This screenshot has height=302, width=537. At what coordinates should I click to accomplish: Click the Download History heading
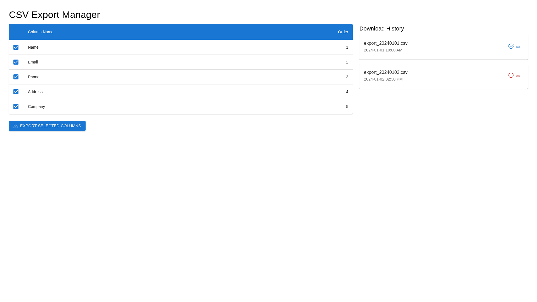tap(381, 29)
